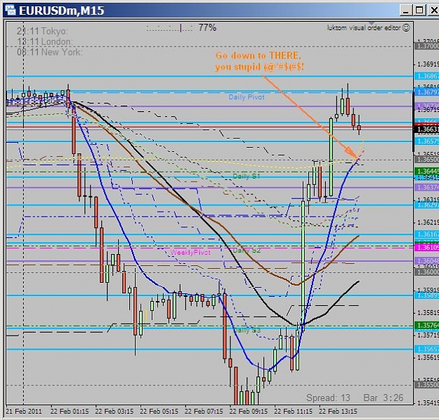Viewport: 439px width, 420px height.
Task: Click the green 1.3576 price tag
Action: click(x=426, y=326)
